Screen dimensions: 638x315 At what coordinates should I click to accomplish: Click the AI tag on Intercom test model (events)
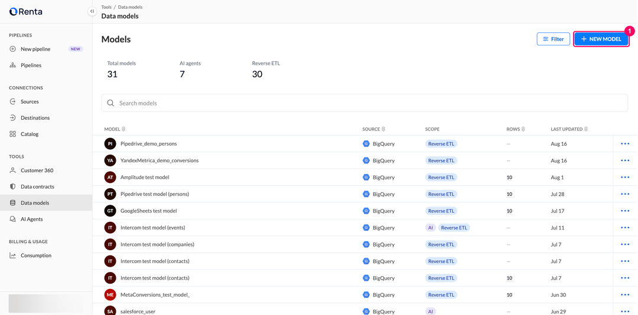point(431,228)
